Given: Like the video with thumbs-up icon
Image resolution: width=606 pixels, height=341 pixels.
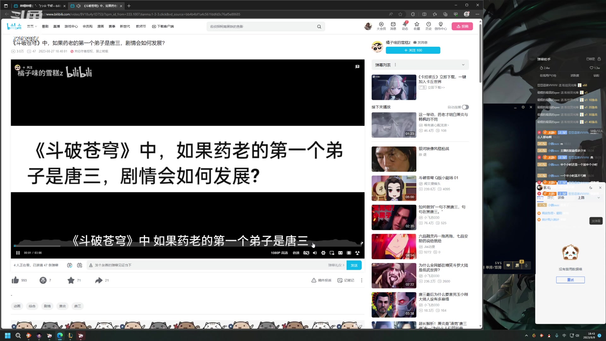Looking at the screenshot, I should point(15,280).
